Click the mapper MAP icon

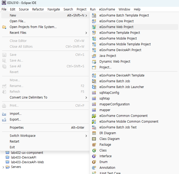coord(94,110)
